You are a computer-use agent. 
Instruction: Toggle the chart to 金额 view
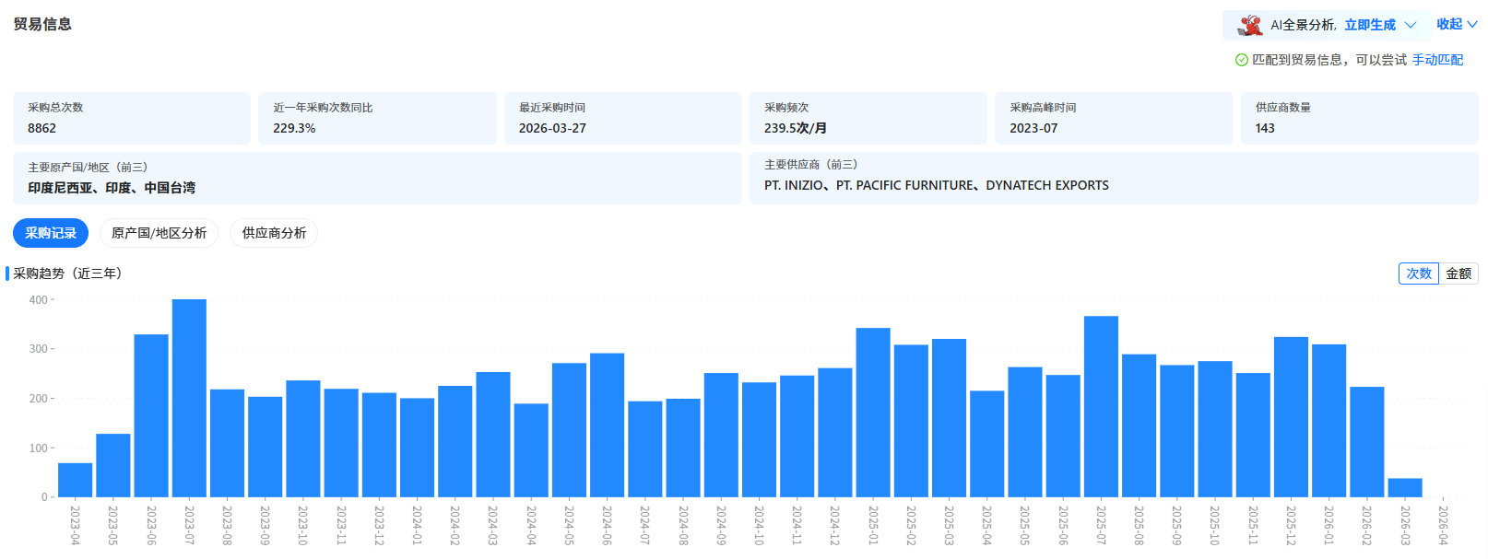pos(1458,274)
